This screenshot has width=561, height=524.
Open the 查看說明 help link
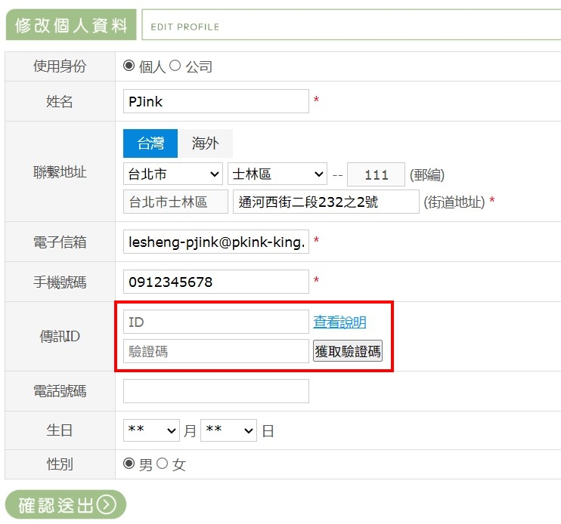(339, 322)
